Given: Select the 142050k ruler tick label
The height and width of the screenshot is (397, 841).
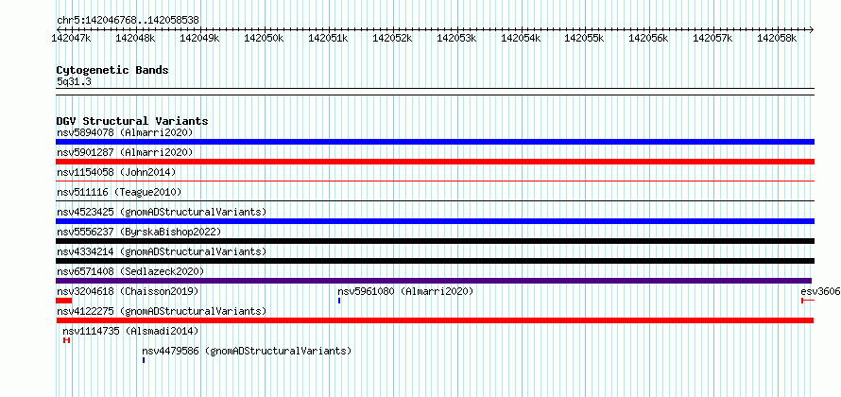Looking at the screenshot, I should [x=264, y=38].
